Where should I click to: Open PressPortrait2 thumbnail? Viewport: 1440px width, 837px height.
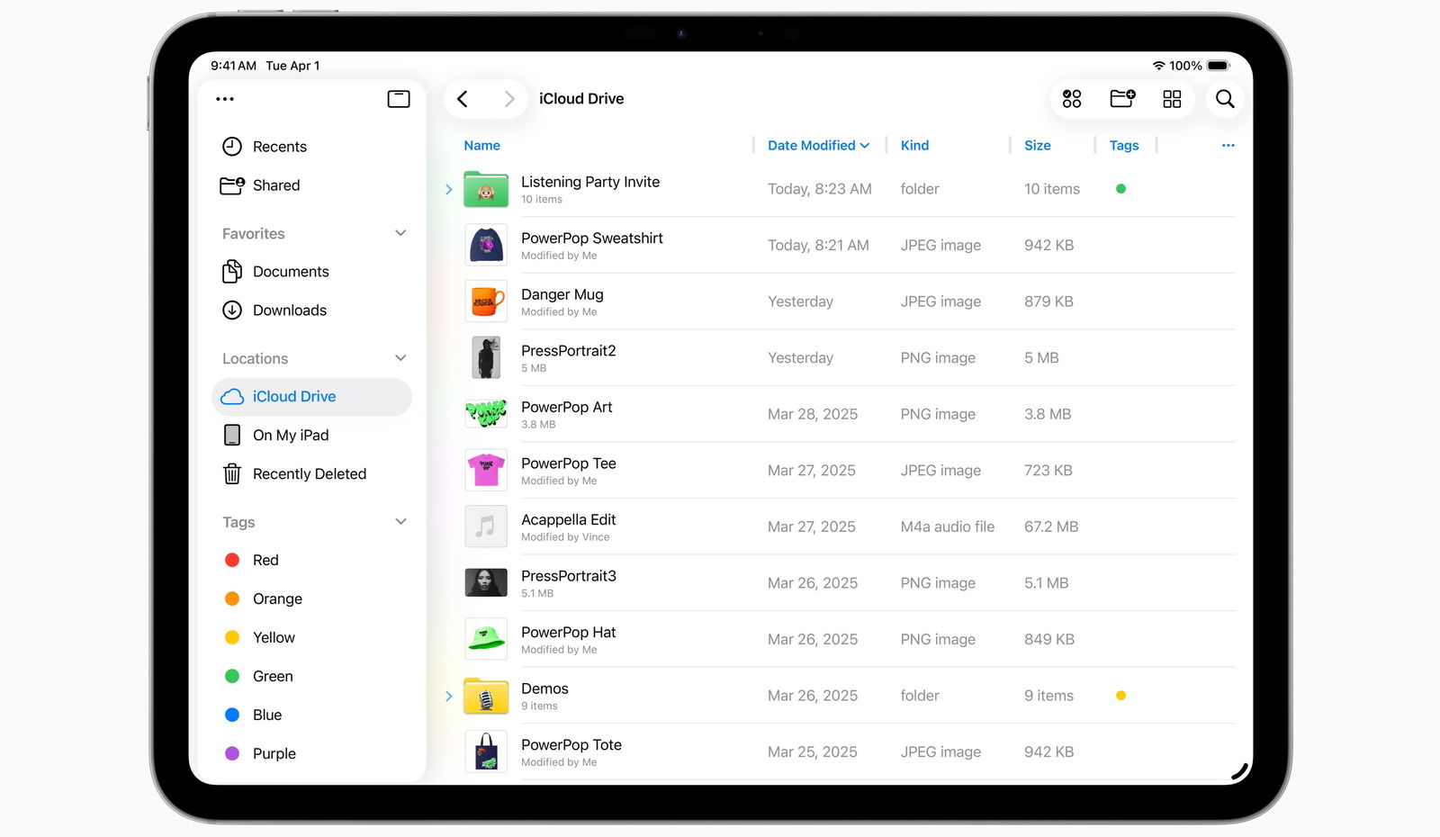[486, 357]
